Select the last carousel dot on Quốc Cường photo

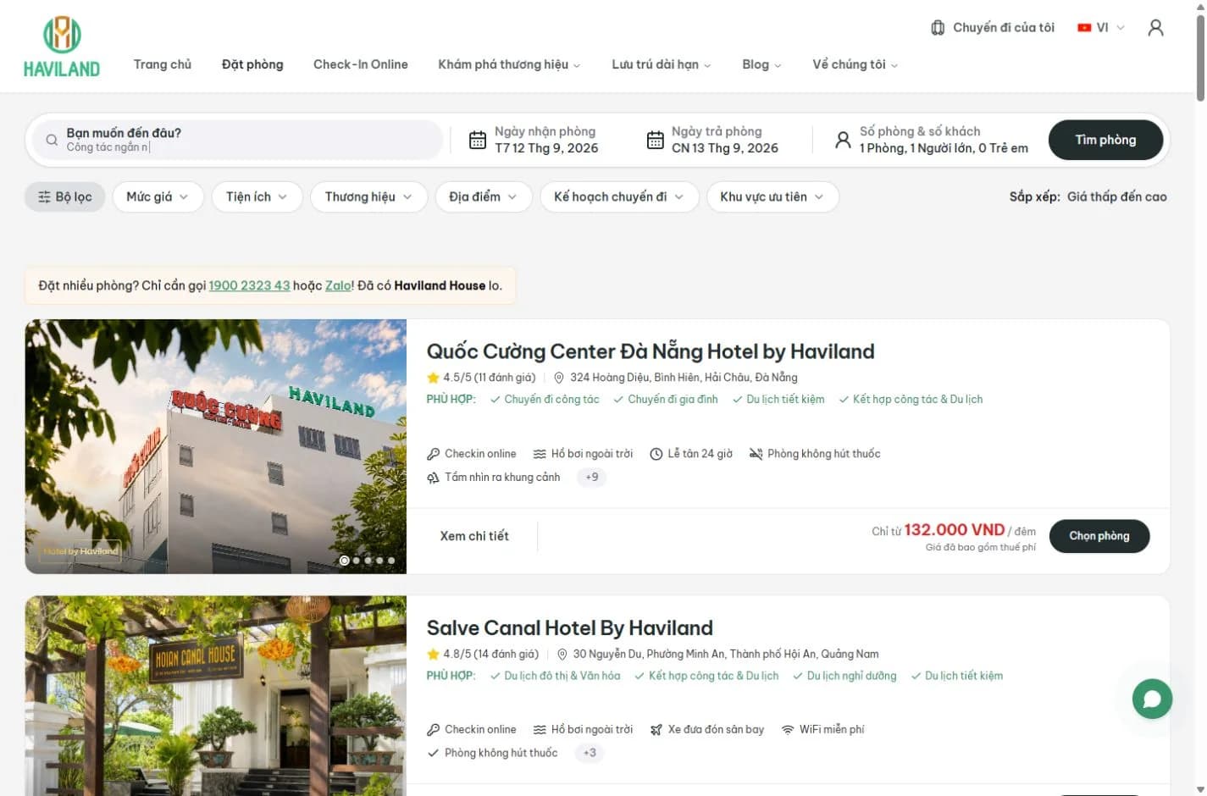(391, 561)
